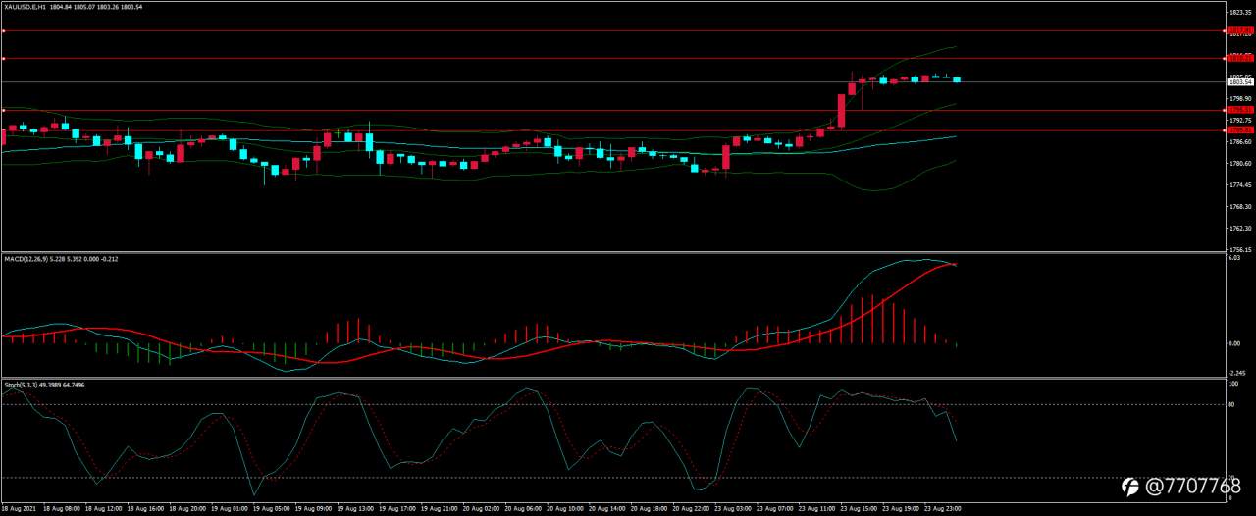Viewport: 1256px width, 516px height.
Task: Click the MACD(12,26,9) indicator label
Action: click(x=25, y=259)
